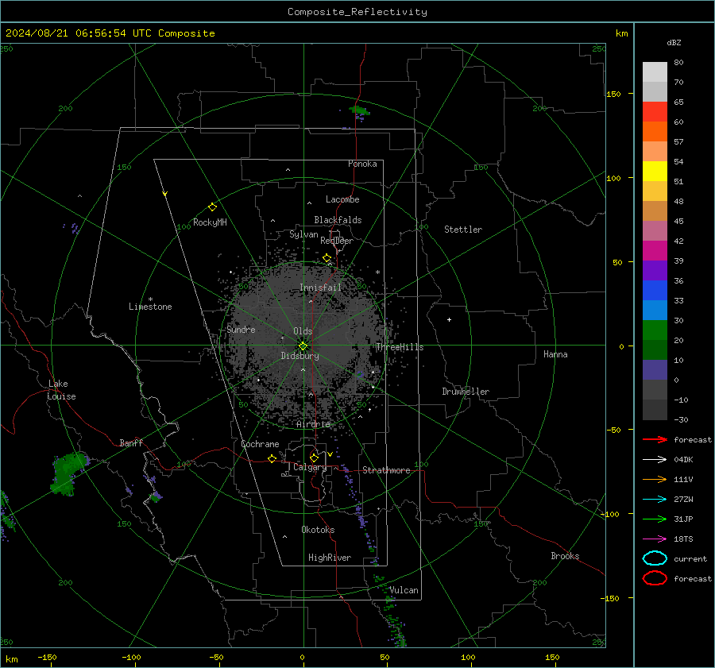
Task: Click the red forecast arrow in legend
Action: 655,439
